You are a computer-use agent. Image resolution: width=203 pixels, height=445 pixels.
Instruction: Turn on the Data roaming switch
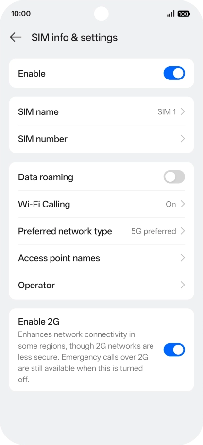(x=174, y=177)
